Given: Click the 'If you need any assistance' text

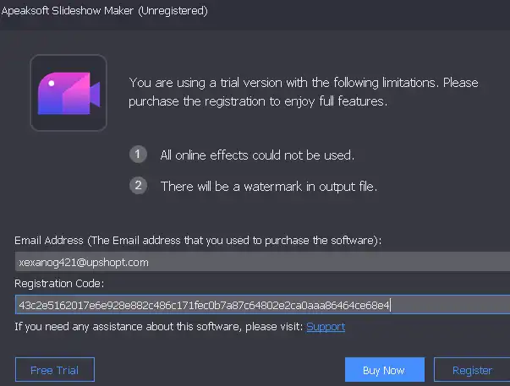Looking at the screenshot, I should pyautogui.click(x=159, y=326).
